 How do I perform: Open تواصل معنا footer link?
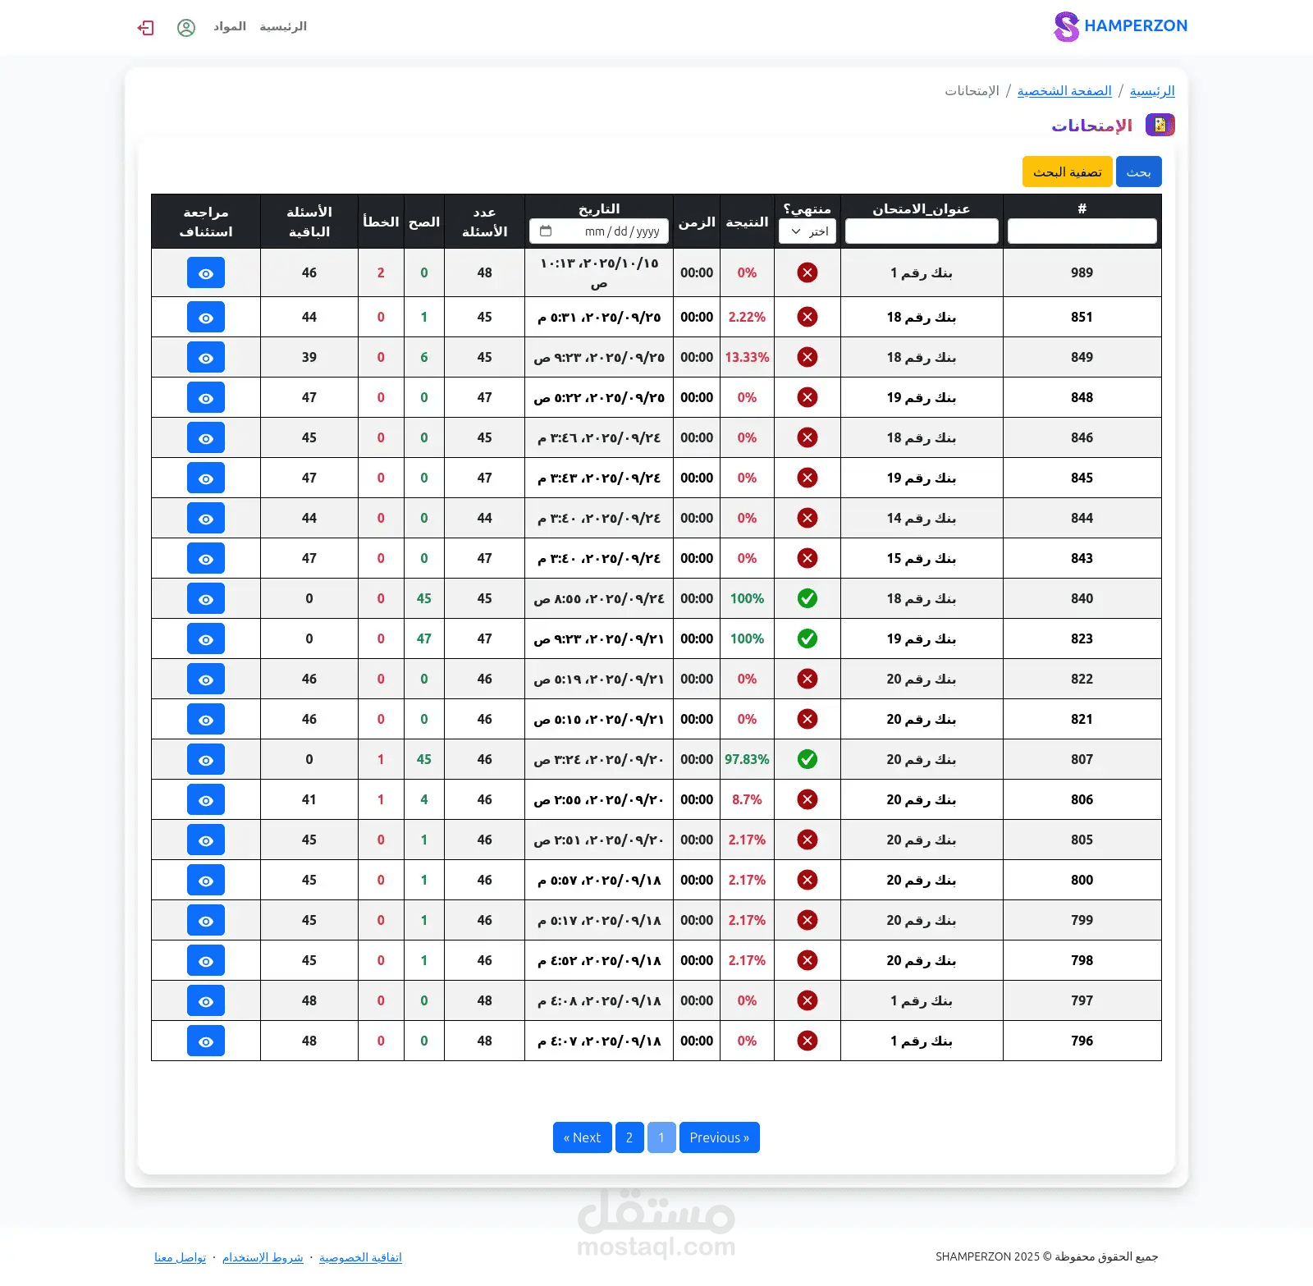pos(181,1257)
